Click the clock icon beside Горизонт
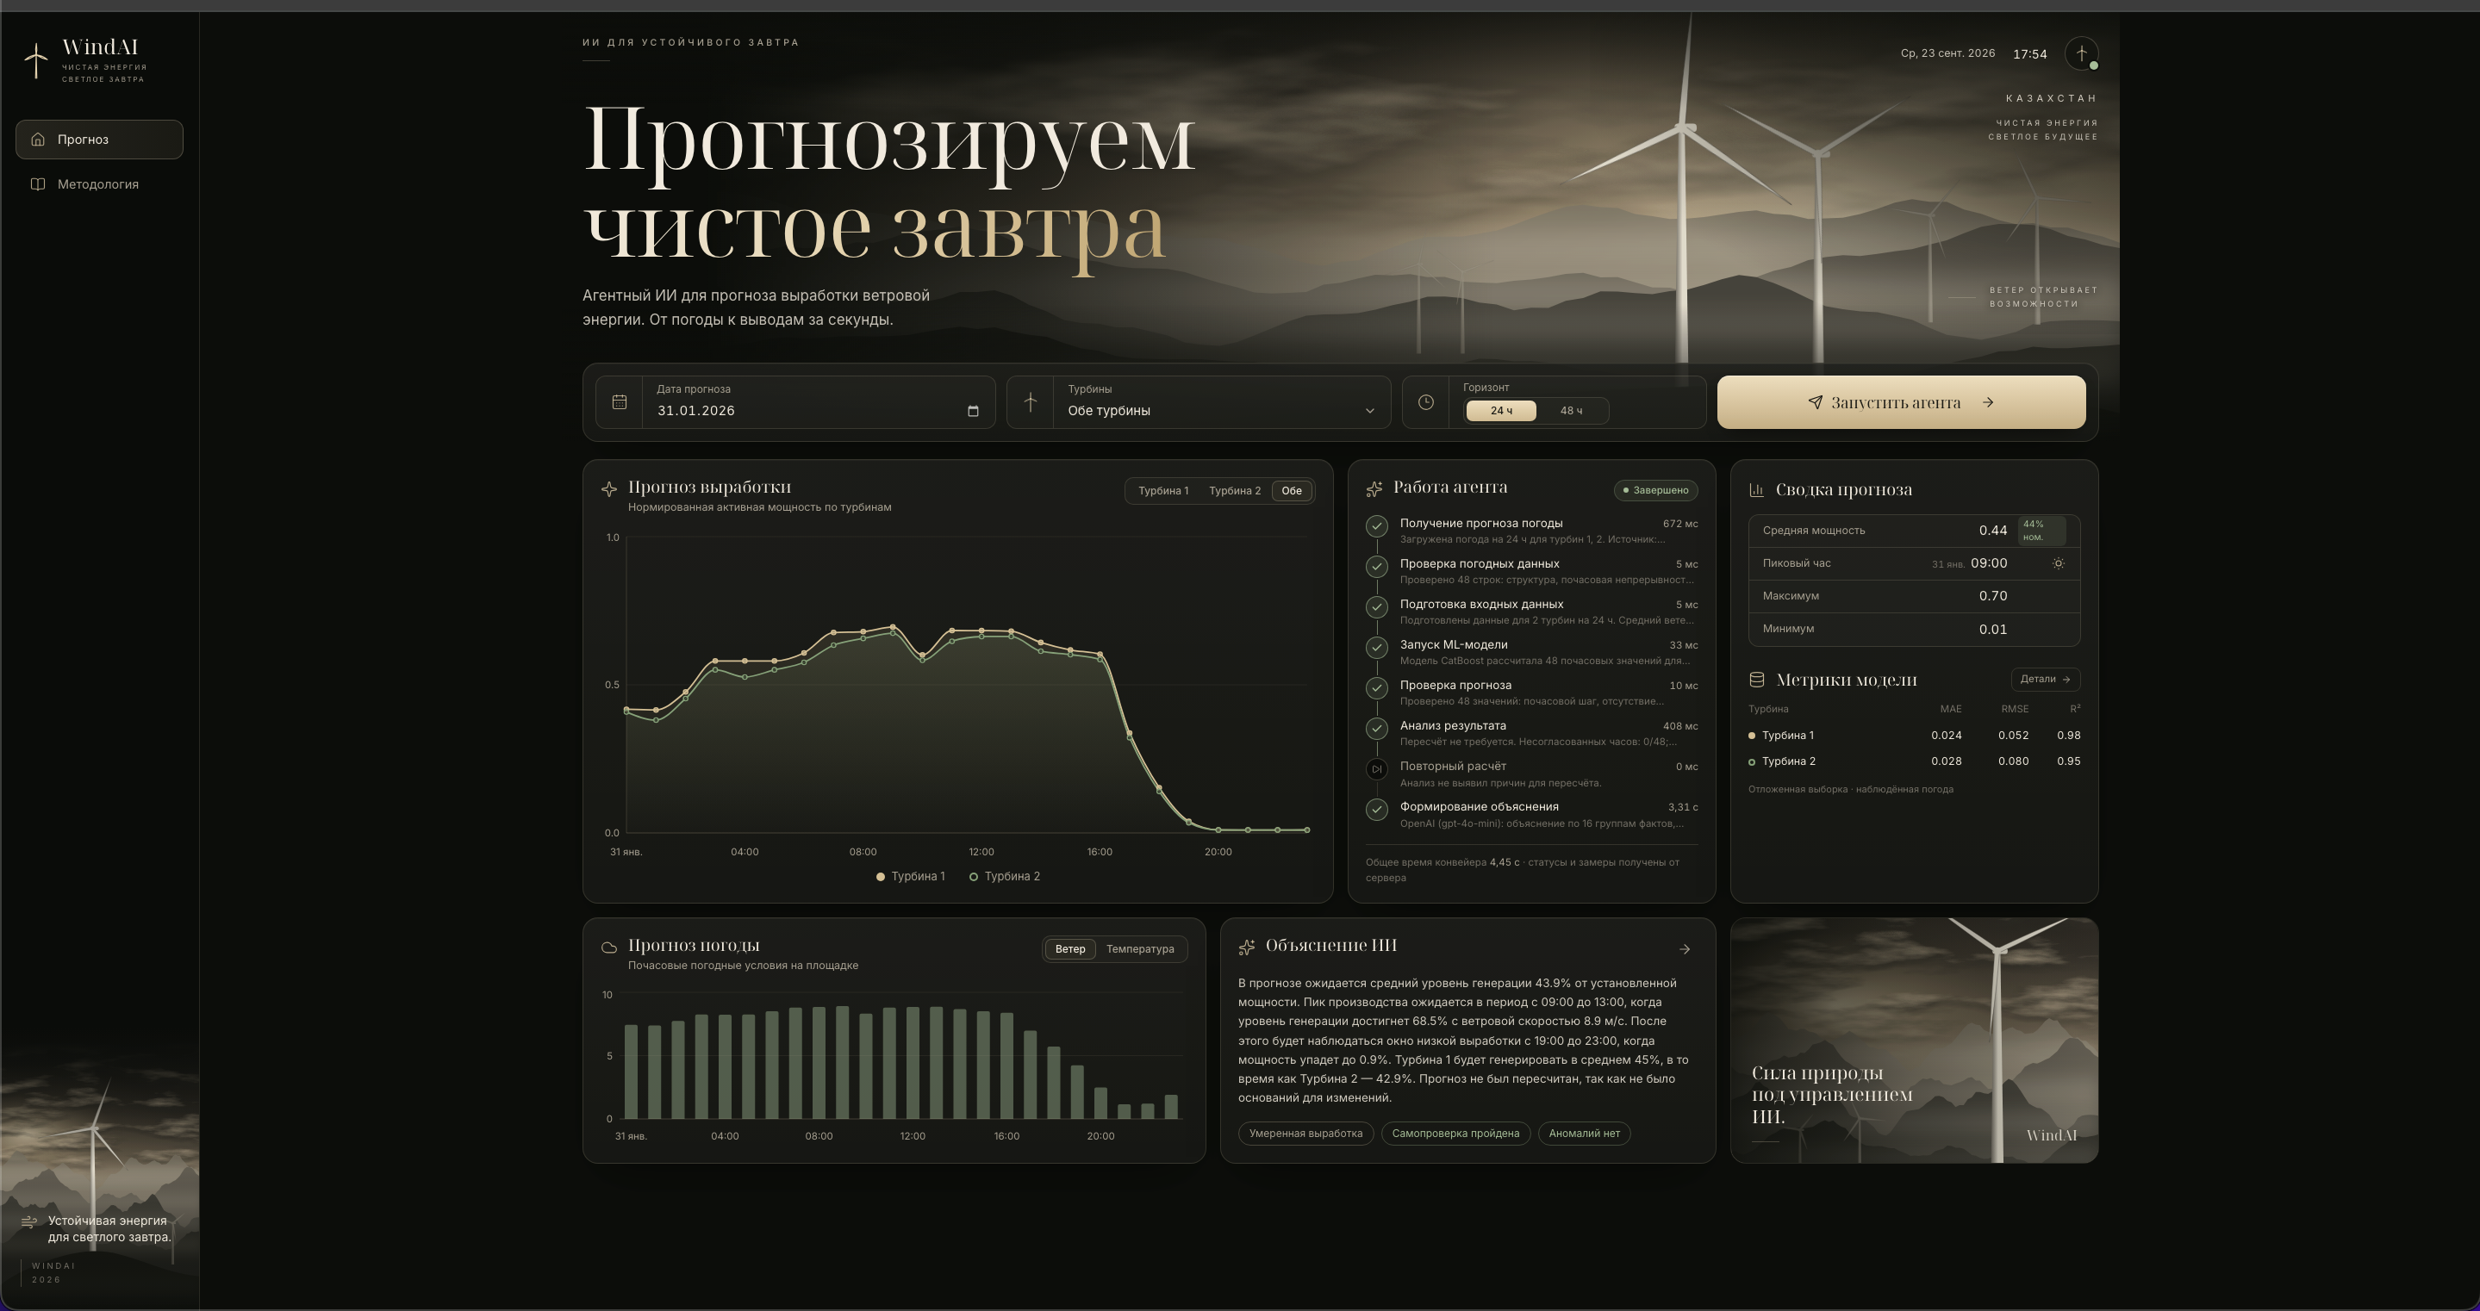This screenshot has width=2480, height=1311. [x=1426, y=402]
